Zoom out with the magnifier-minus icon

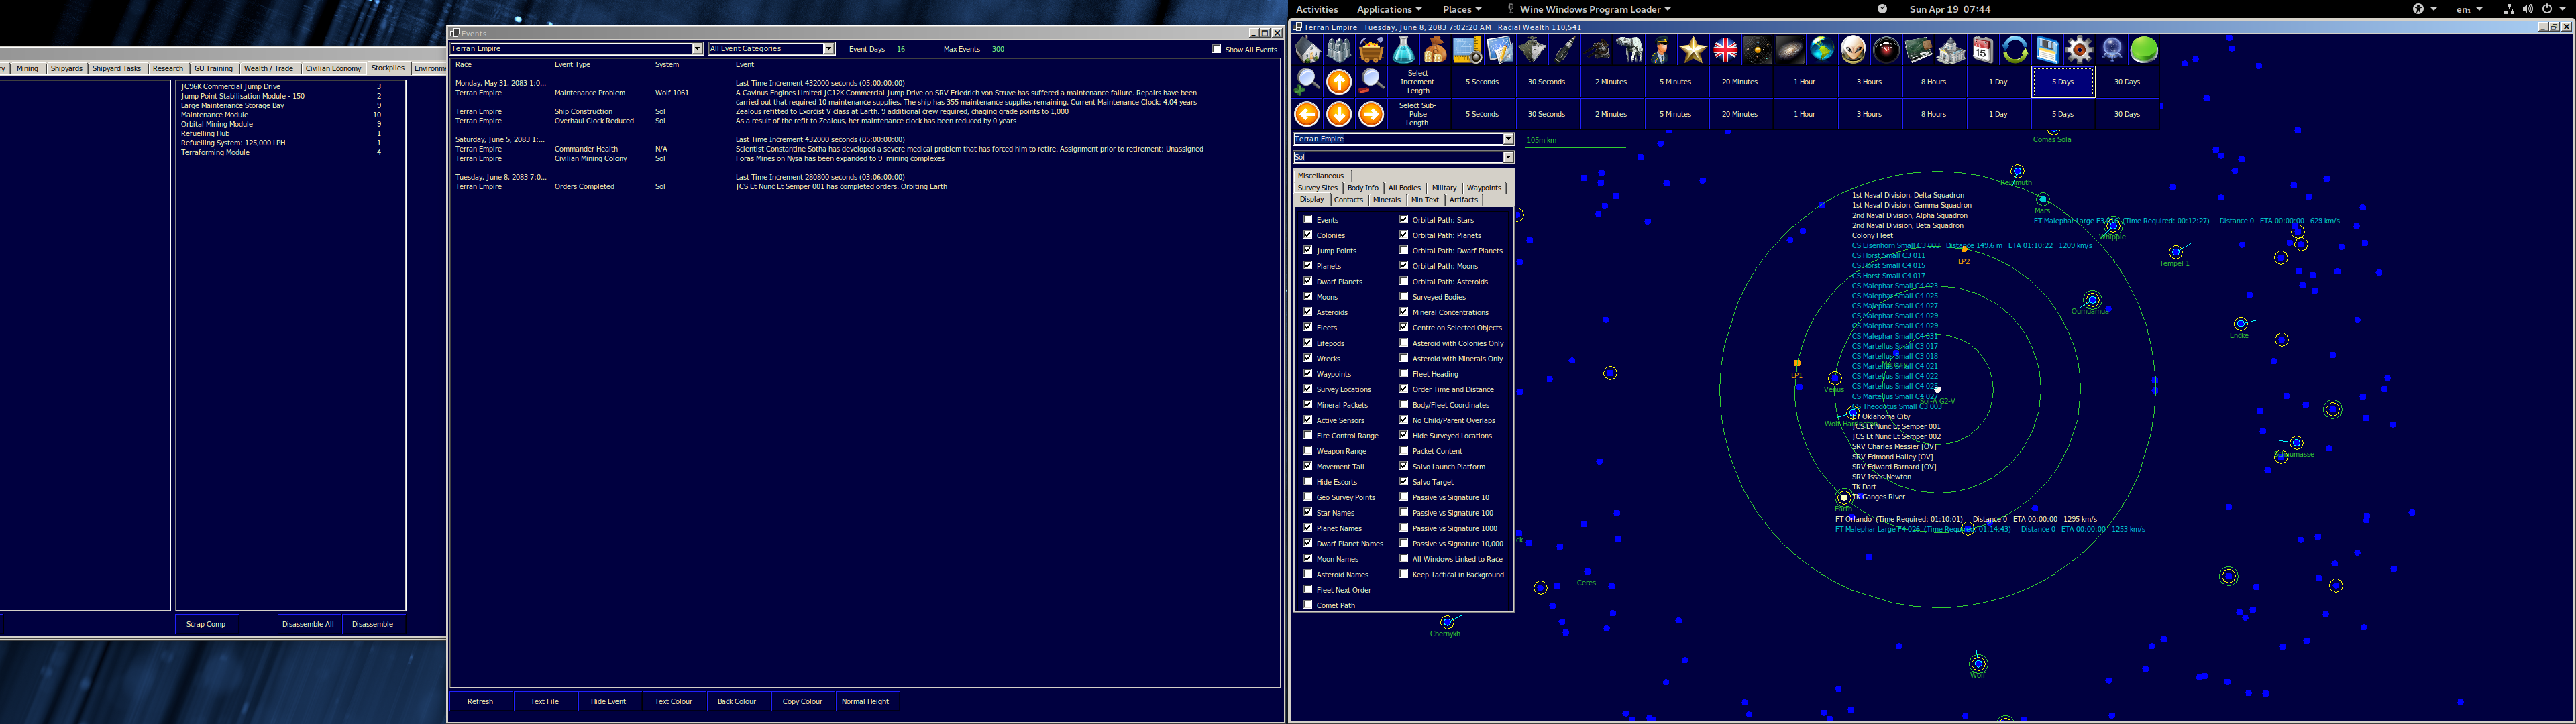1372,82
